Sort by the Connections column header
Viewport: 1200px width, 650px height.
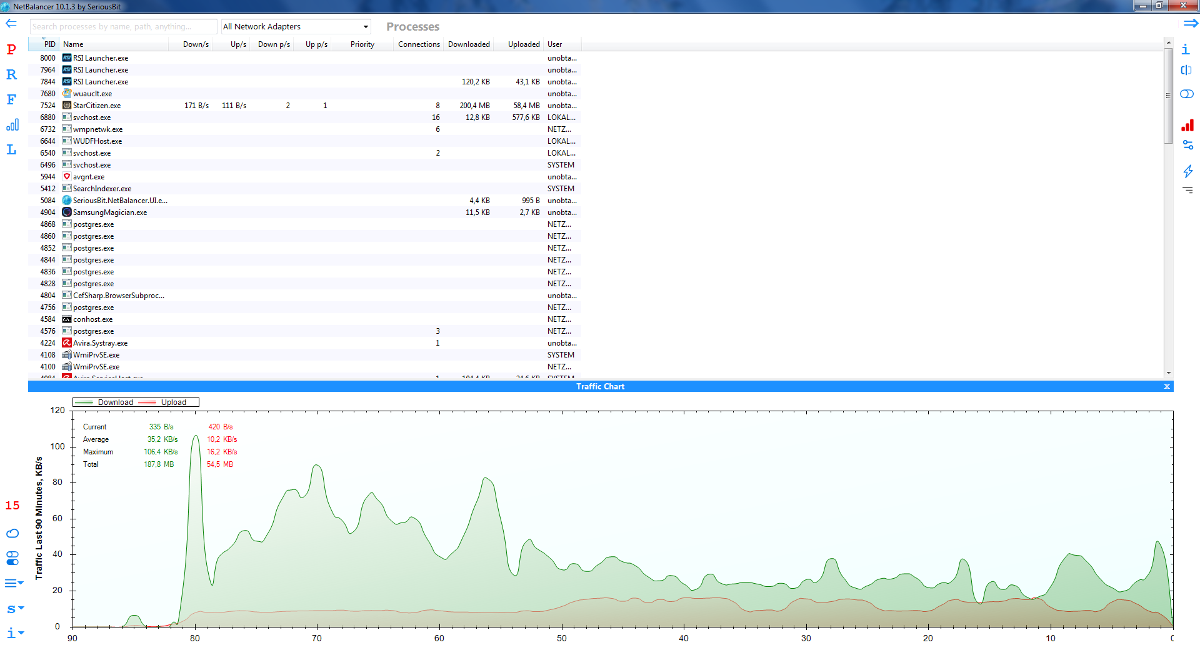[419, 44]
